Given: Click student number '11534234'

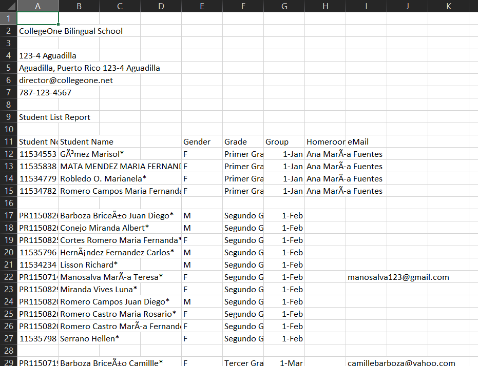Looking at the screenshot, I should click(38, 265).
